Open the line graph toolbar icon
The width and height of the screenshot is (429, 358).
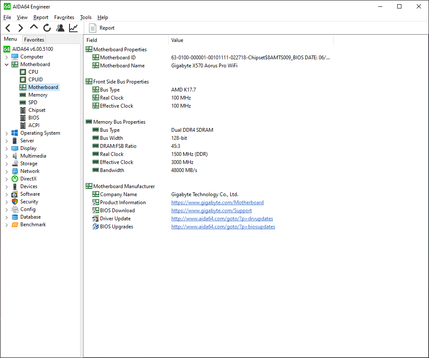[x=73, y=28]
